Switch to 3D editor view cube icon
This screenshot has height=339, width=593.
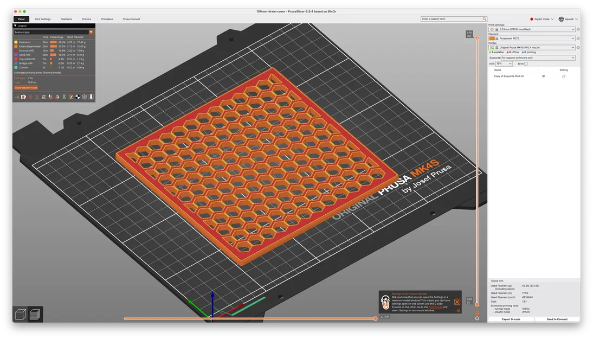tap(21, 314)
